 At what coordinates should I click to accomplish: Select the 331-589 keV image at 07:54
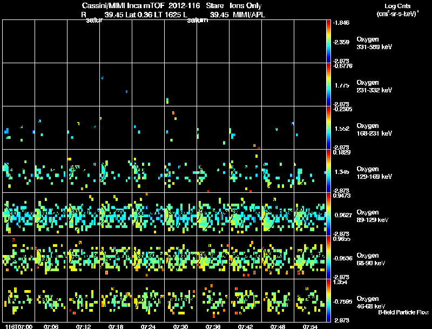(x=310, y=42)
